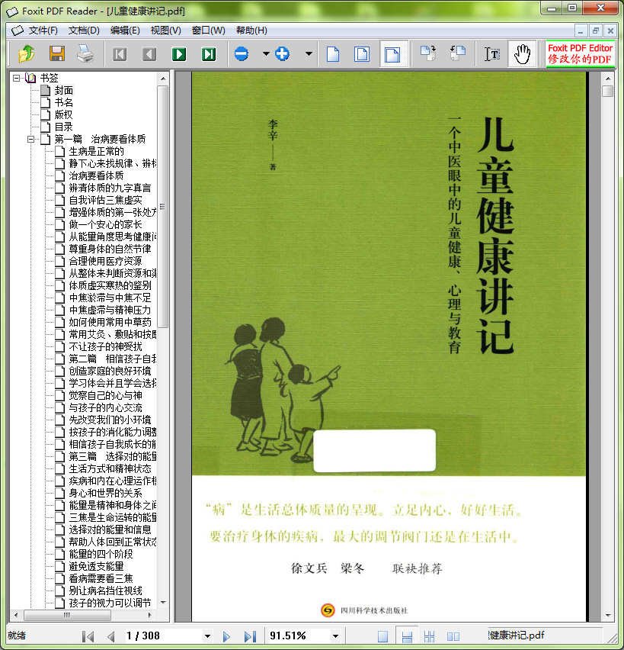Open the zoom percentage dropdown
624x650 pixels.
[334, 636]
